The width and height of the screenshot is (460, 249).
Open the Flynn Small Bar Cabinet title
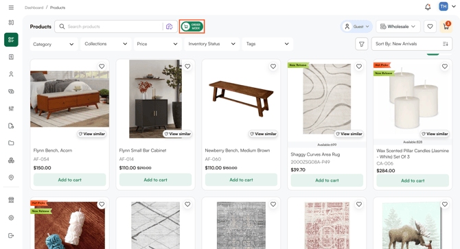[143, 150]
